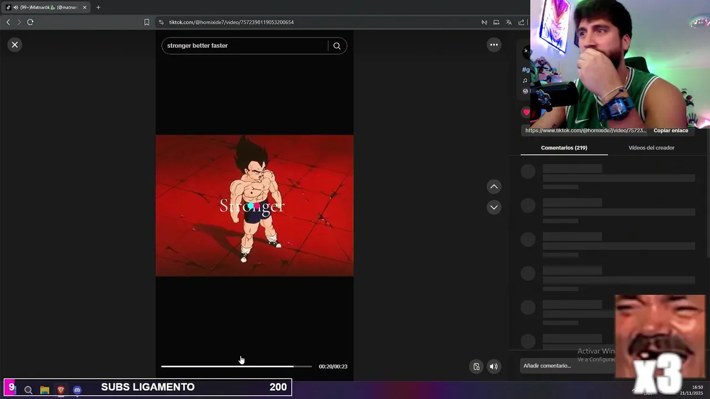Switch to the Vídeos del creador tab
The height and width of the screenshot is (399, 710).
tap(651, 148)
